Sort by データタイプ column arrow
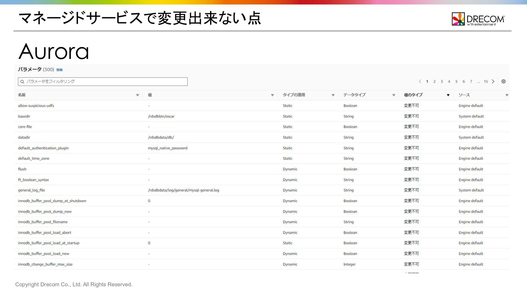This screenshot has height=296, width=527. (x=394, y=95)
